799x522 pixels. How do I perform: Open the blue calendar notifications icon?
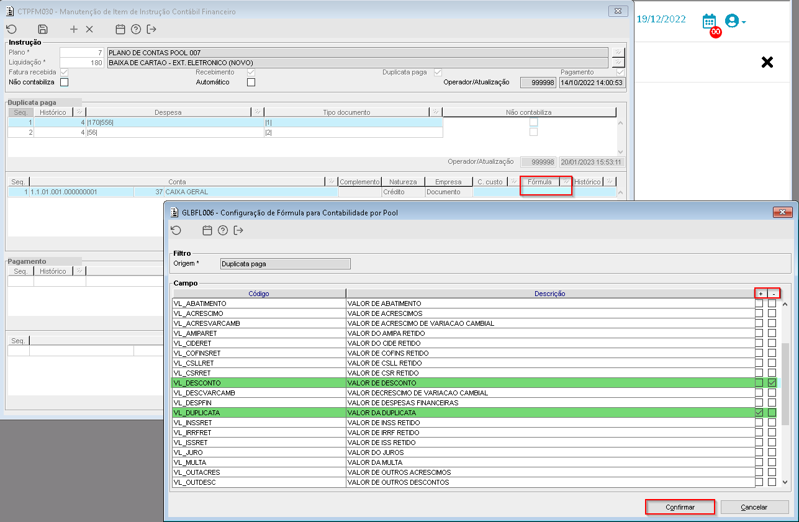709,21
